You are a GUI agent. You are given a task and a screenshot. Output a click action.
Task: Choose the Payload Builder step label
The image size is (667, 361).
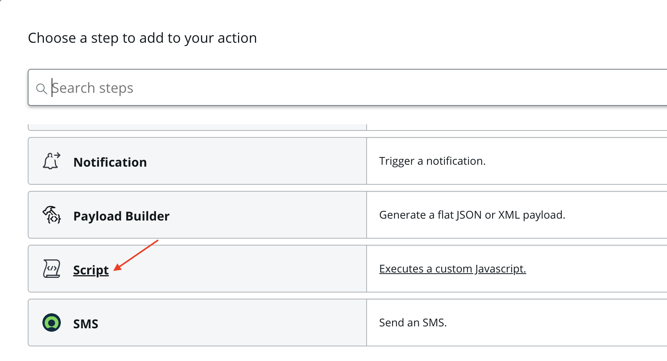tap(121, 216)
